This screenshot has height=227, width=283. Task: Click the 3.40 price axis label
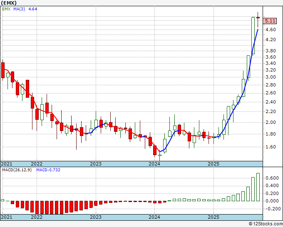pos(271,63)
